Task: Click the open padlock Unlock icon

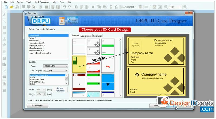Action: coord(116,7)
